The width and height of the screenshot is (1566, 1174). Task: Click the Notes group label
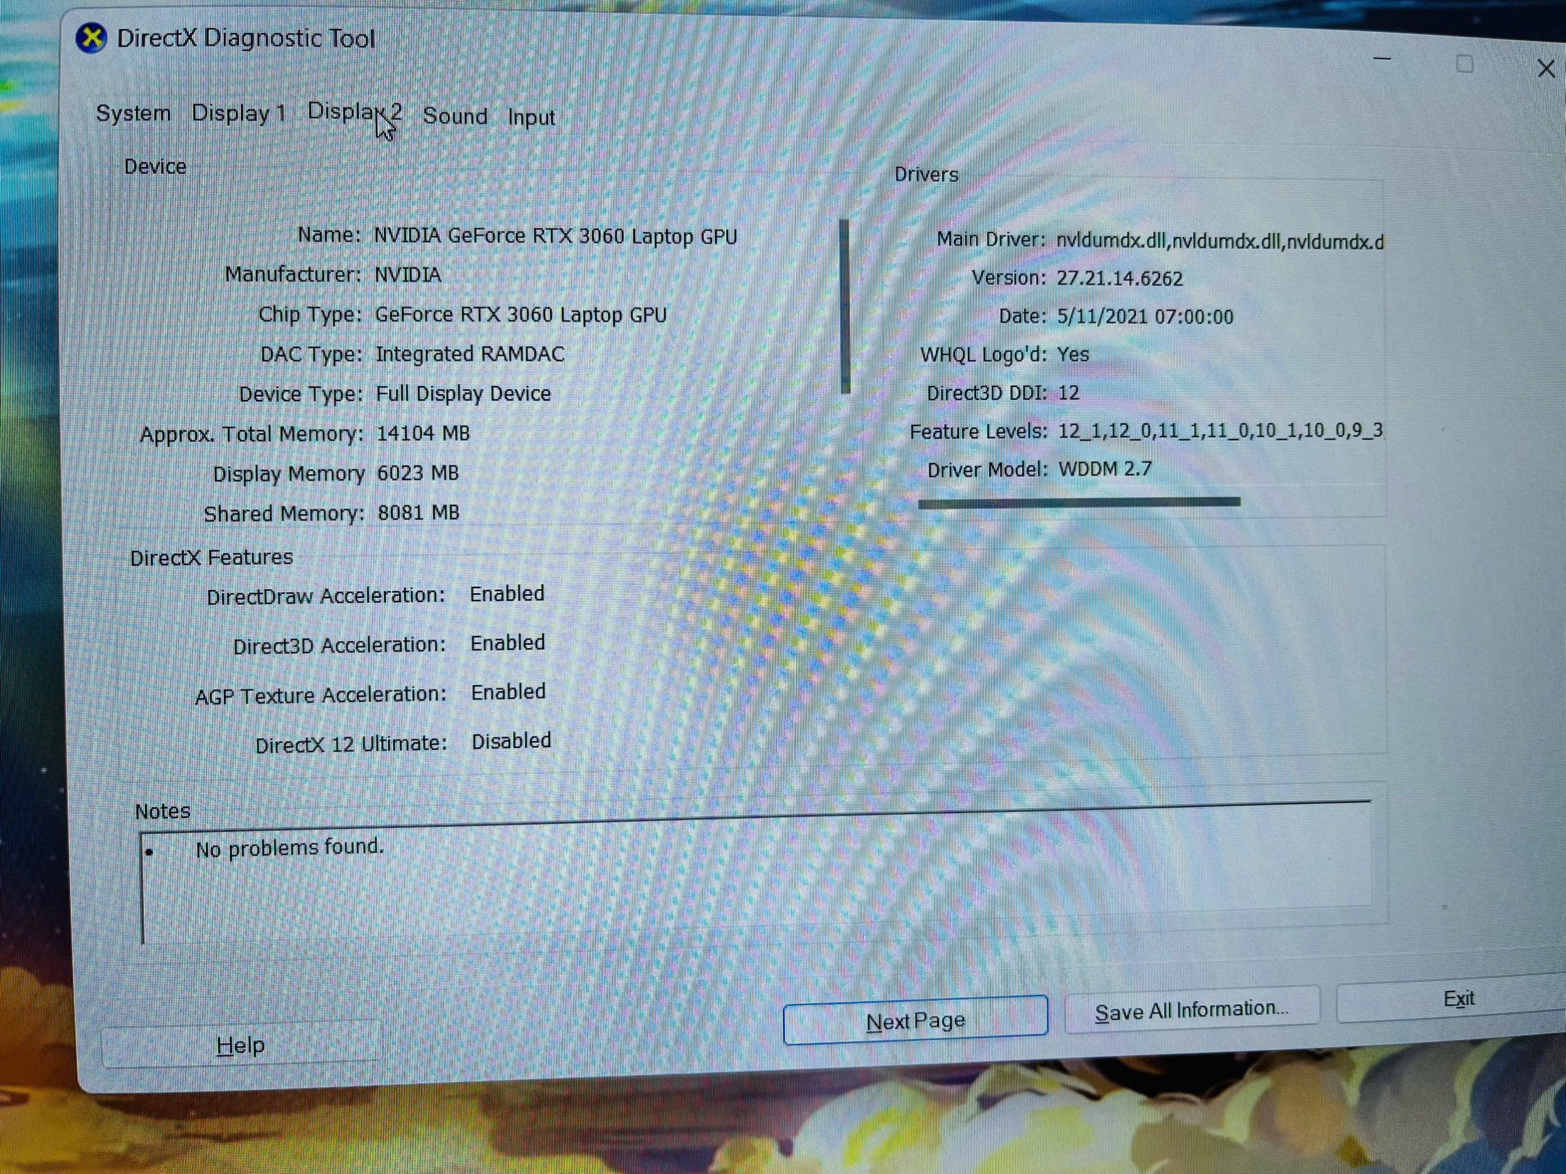(x=163, y=811)
